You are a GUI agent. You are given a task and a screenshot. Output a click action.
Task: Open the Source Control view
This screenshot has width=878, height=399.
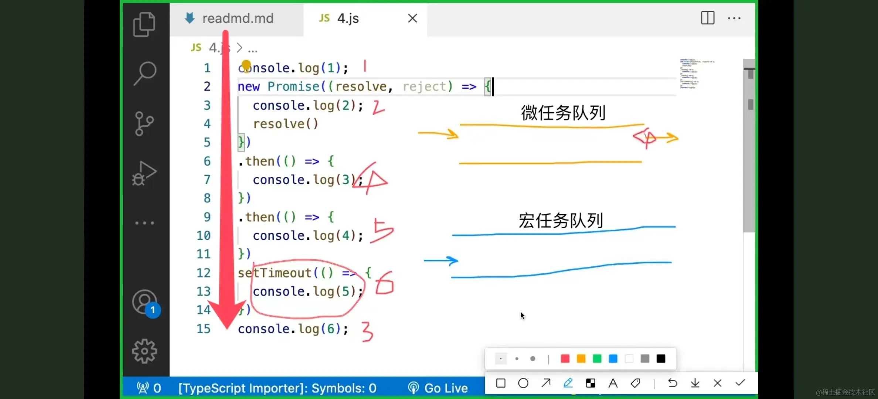click(144, 124)
